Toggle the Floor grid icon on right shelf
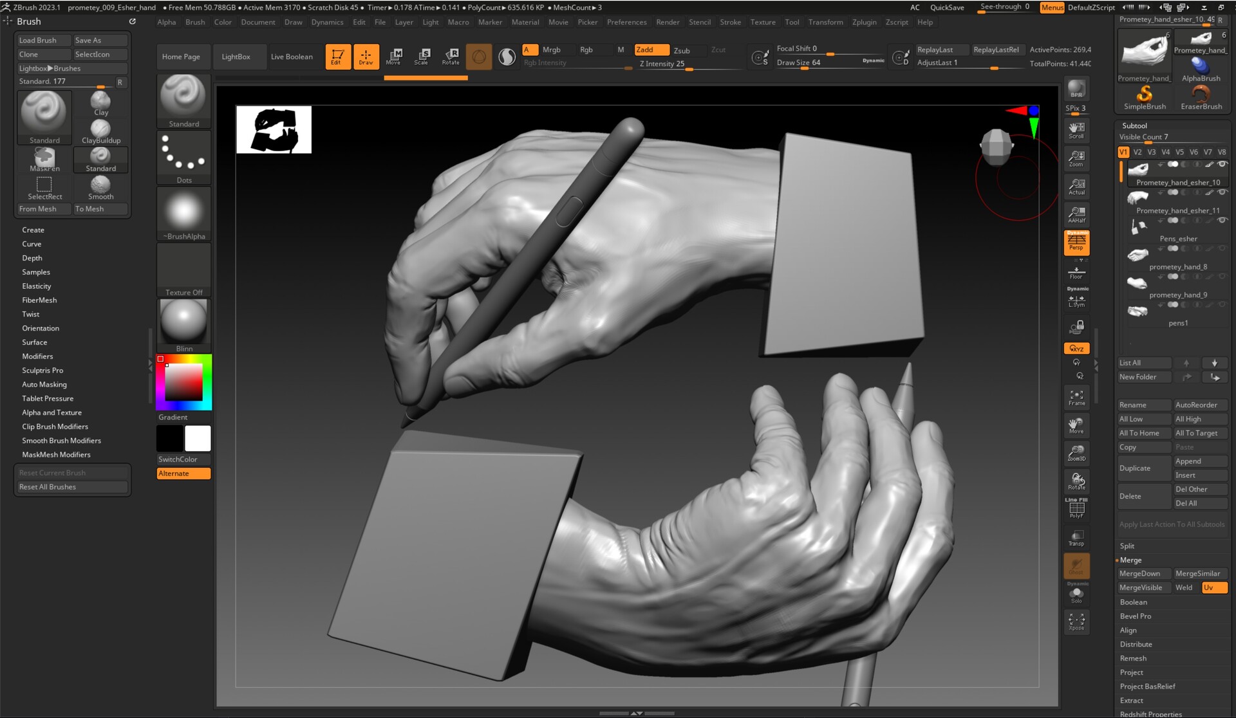This screenshot has width=1236, height=718. click(1076, 271)
